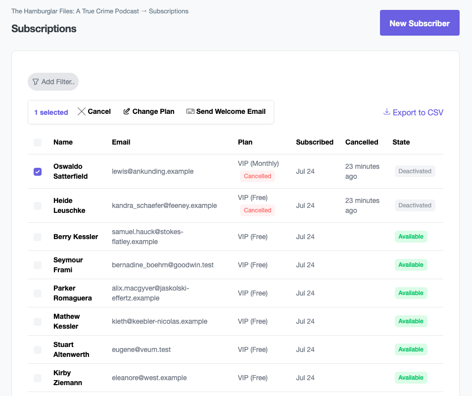Select Heide Leuschke's row checkbox
Image resolution: width=472 pixels, height=396 pixels.
38,205
